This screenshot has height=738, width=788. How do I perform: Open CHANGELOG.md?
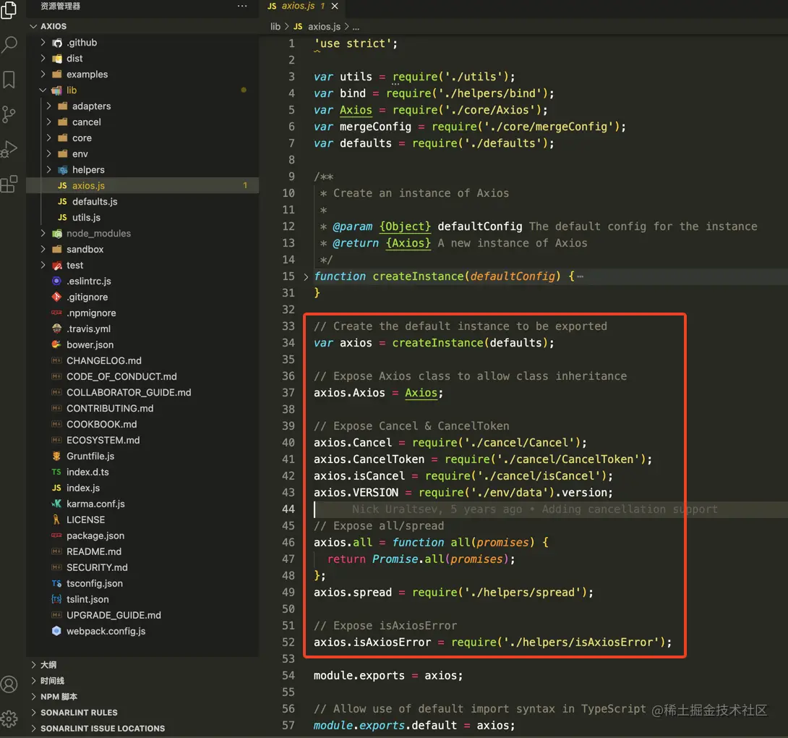coord(142,361)
